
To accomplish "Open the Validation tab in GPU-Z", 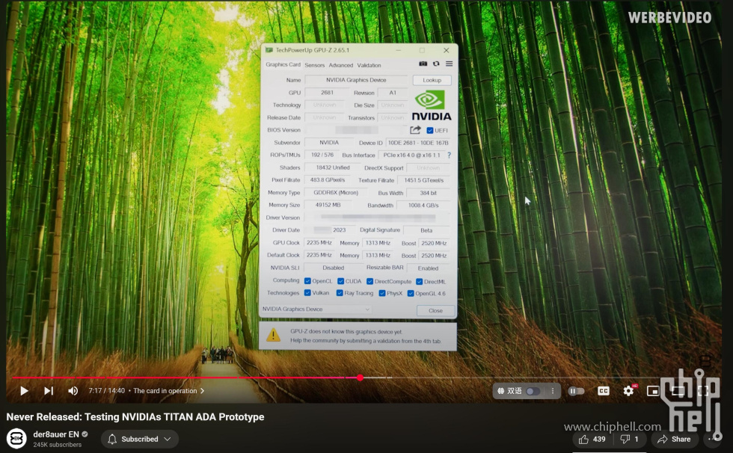I will tap(369, 65).
